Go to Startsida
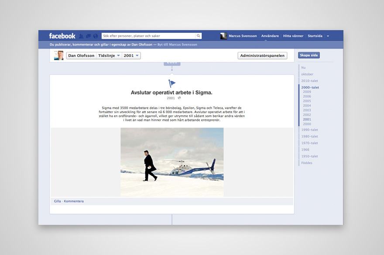 [315, 36]
